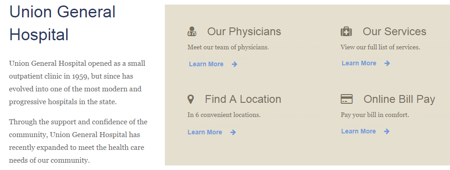Click the arrow icon after the Online Bill Pay Learn More link
Screen dimensions: 450x170
[387, 132]
